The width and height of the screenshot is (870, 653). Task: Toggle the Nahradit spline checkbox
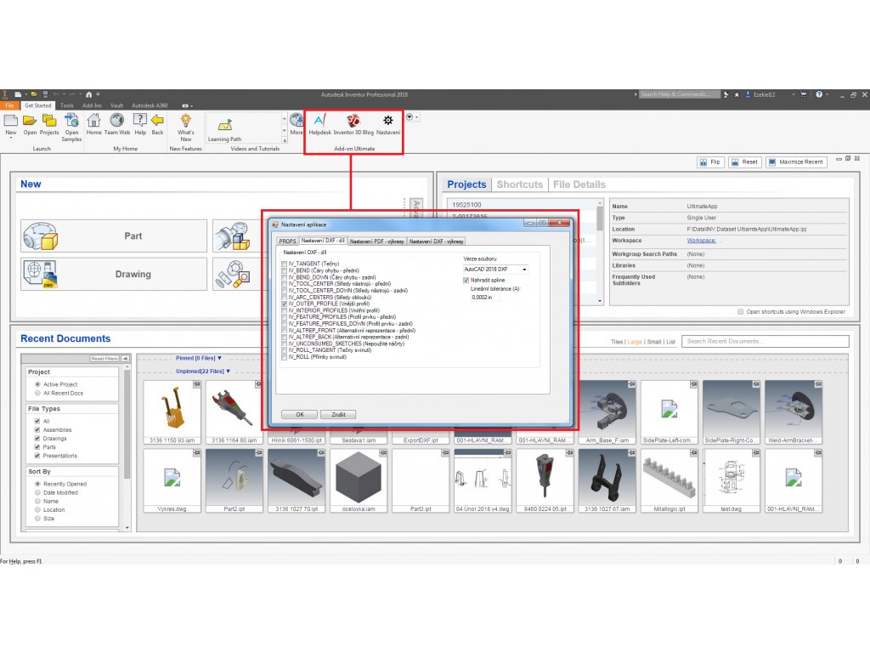click(466, 281)
